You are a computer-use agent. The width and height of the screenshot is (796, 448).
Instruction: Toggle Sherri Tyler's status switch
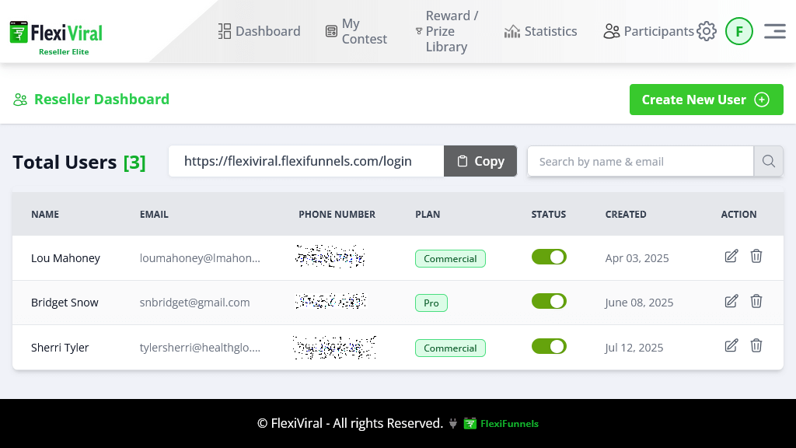click(549, 346)
